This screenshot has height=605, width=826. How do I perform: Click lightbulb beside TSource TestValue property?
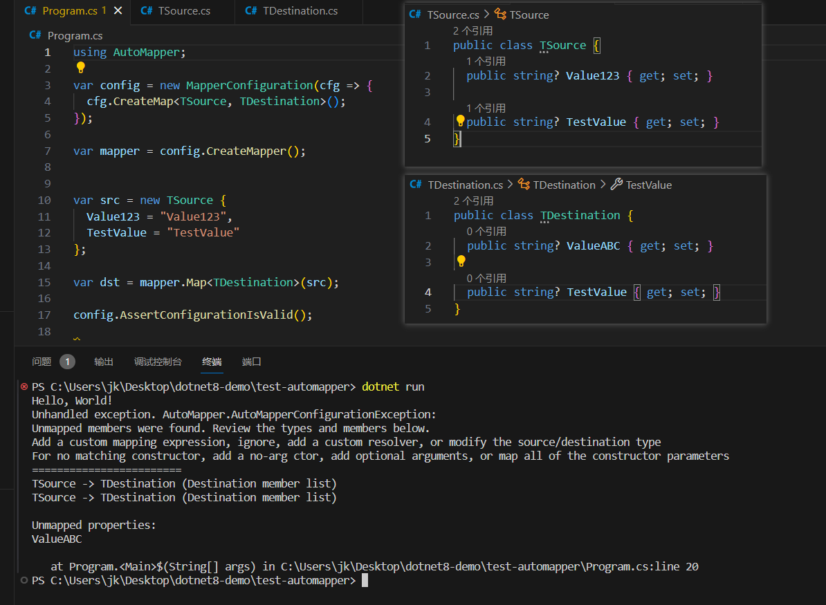[x=460, y=121]
